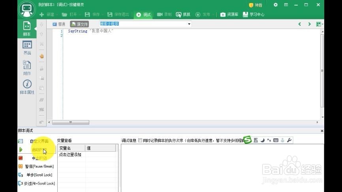Click the move up arrow tool icon
The height and width of the screenshot is (192, 342).
[41, 34]
